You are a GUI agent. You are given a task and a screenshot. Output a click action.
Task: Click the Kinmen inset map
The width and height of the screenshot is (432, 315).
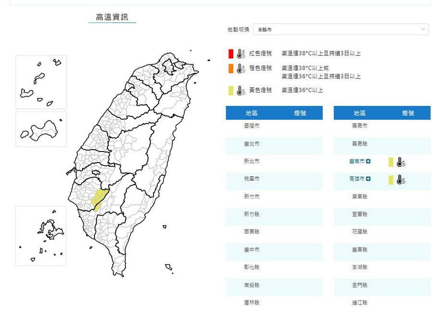coord(41,129)
